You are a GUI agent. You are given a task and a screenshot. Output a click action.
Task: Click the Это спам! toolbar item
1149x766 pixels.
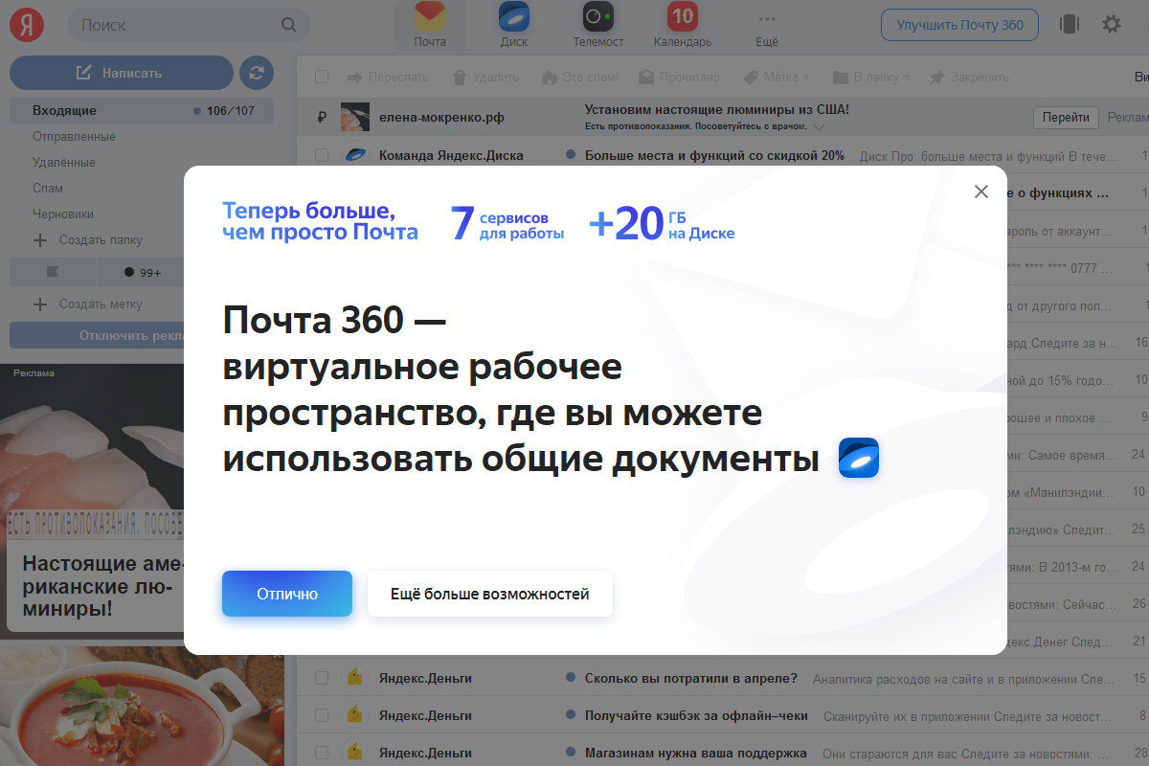(580, 77)
